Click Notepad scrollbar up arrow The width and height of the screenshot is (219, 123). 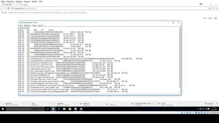[x=180, y=28]
